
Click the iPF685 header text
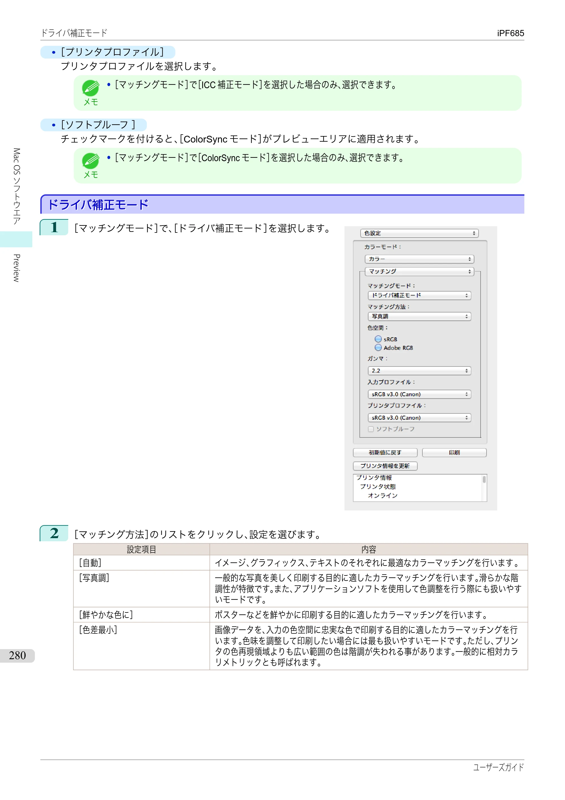pyautogui.click(x=511, y=33)
